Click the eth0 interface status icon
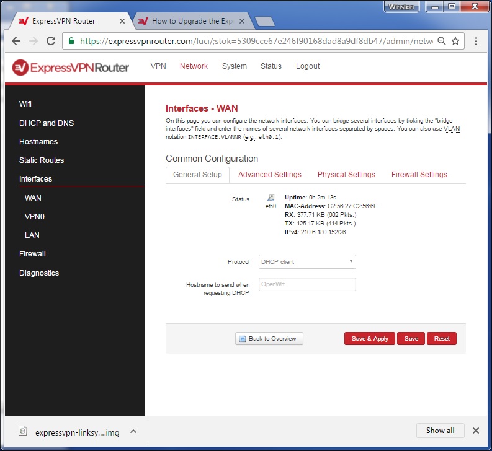Screen dimensions: 492x451 [x=271, y=198]
